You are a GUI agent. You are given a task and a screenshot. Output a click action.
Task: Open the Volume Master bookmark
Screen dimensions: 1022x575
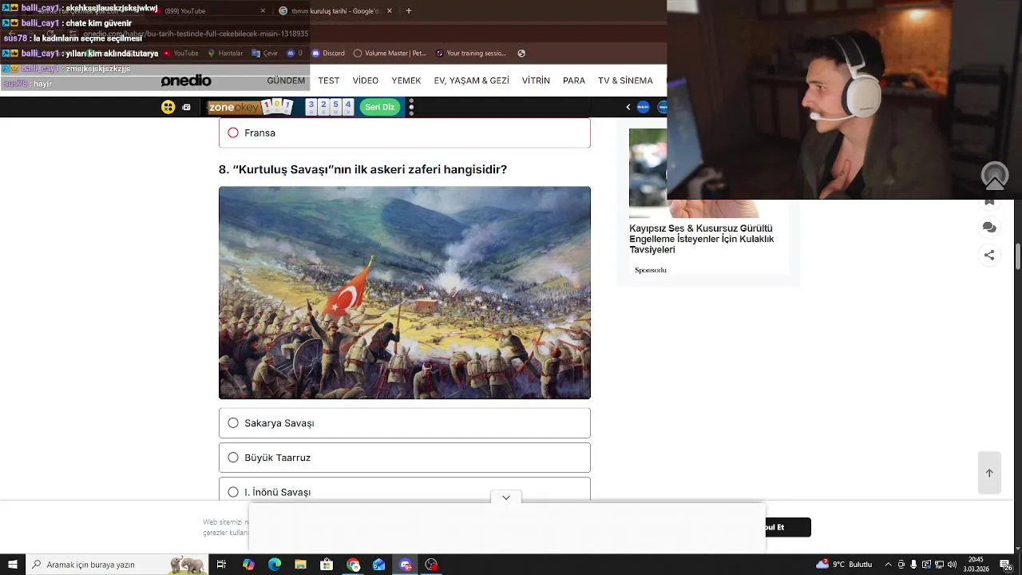(390, 54)
